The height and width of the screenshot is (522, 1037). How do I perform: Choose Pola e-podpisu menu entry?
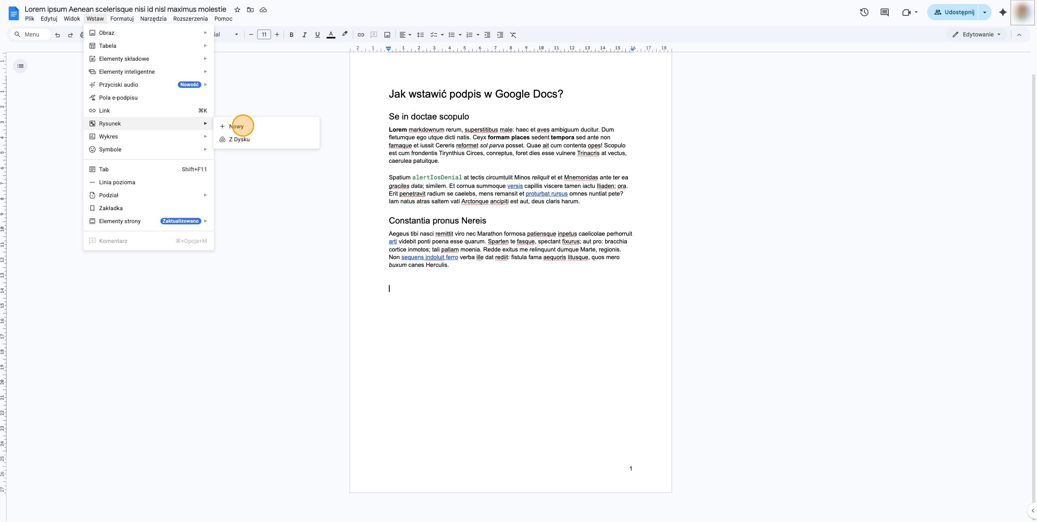point(149,98)
